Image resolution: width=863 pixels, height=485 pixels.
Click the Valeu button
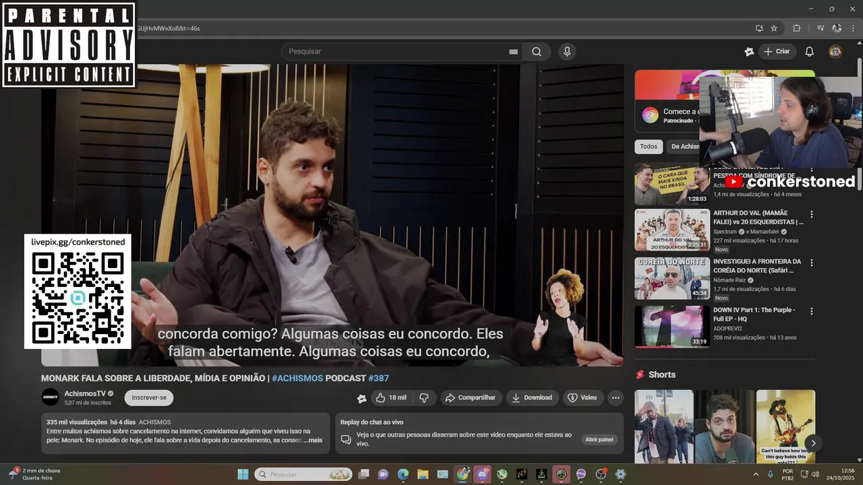(583, 398)
